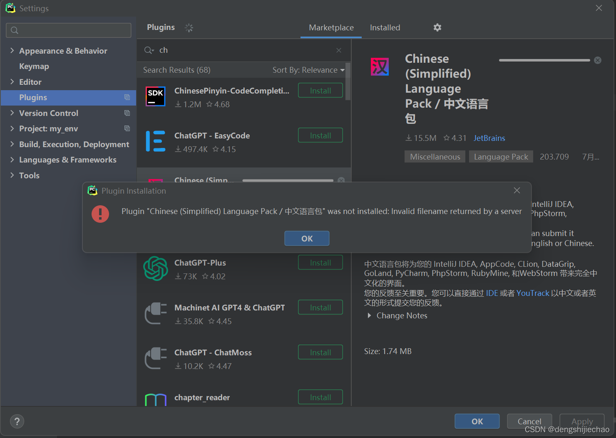The width and height of the screenshot is (616, 438).
Task: Clear the plugin search text with X
Action: [x=339, y=50]
